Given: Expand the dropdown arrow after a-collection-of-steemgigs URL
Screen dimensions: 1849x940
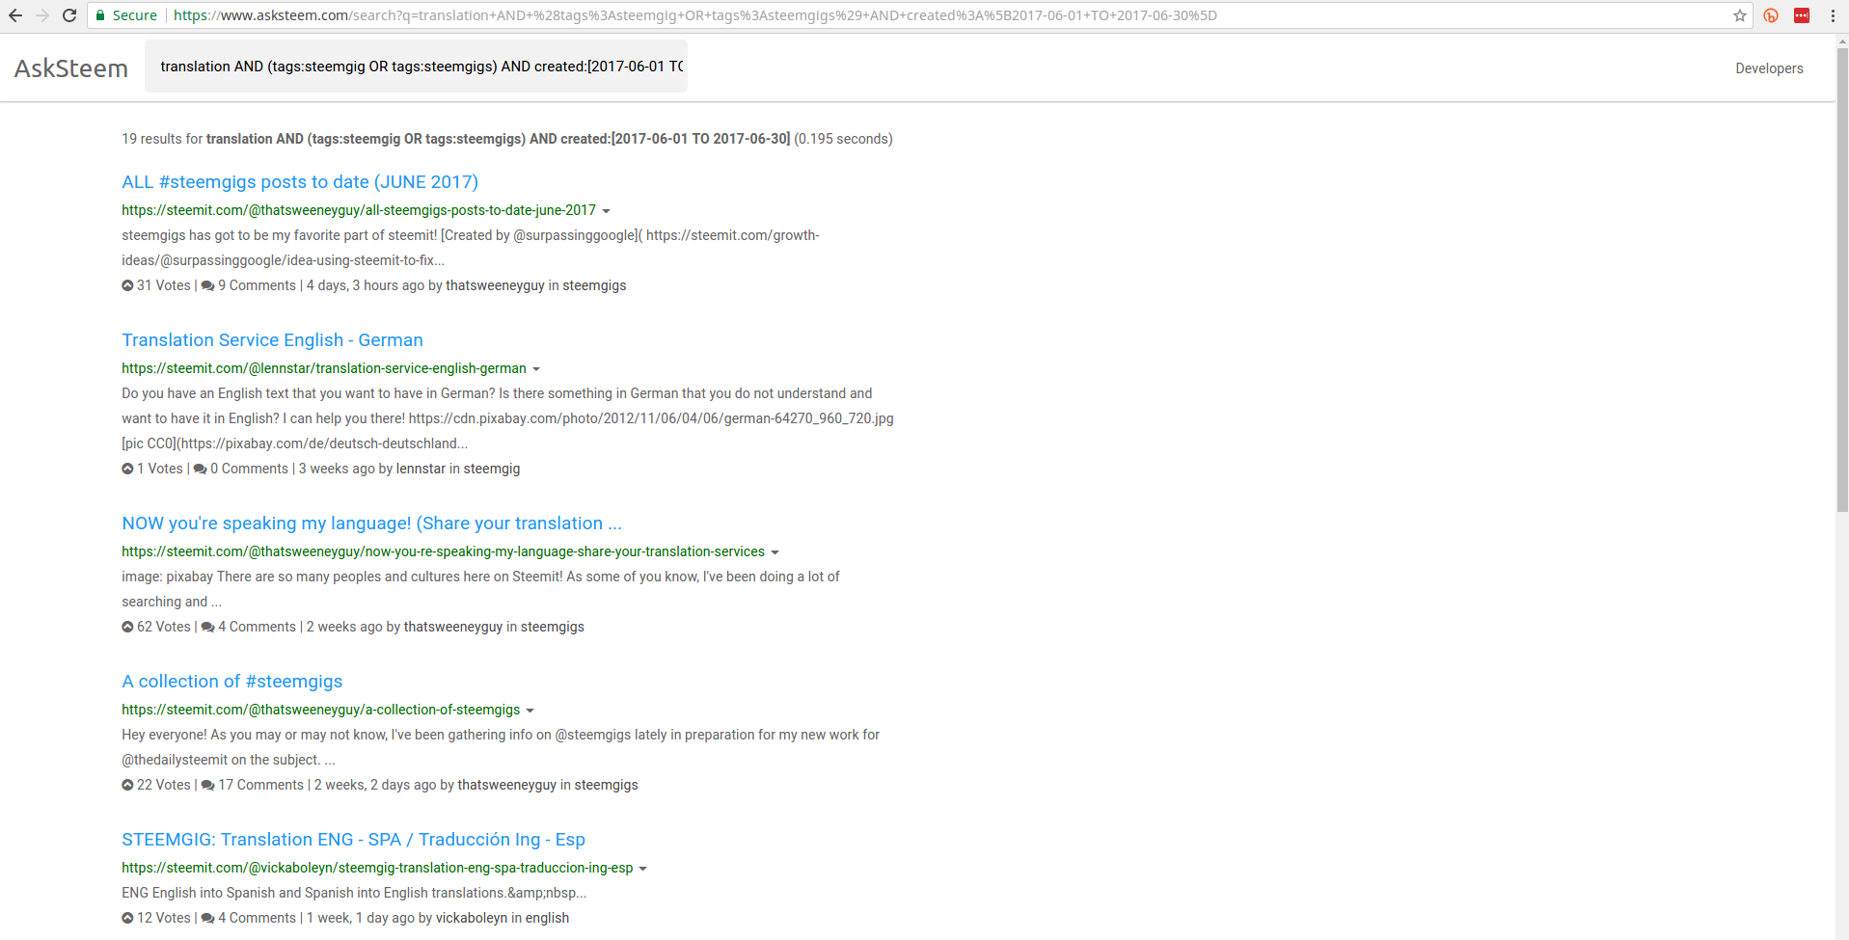Looking at the screenshot, I should click(530, 711).
